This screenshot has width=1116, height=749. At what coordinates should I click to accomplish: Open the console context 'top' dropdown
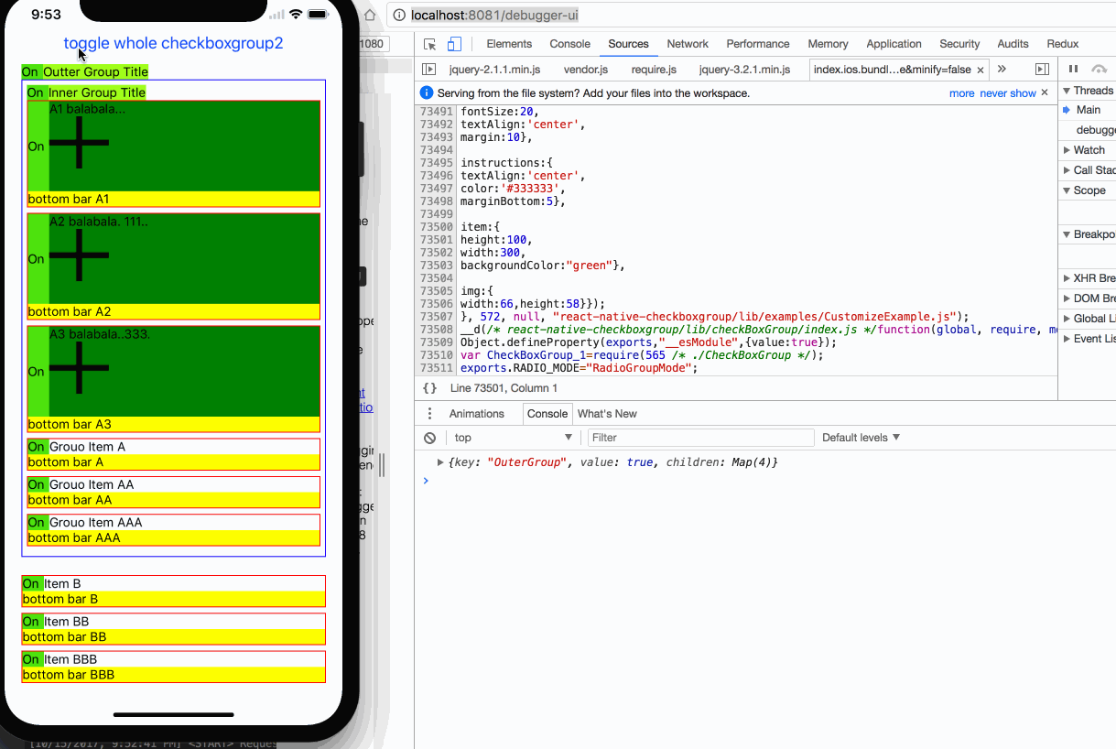(x=512, y=438)
